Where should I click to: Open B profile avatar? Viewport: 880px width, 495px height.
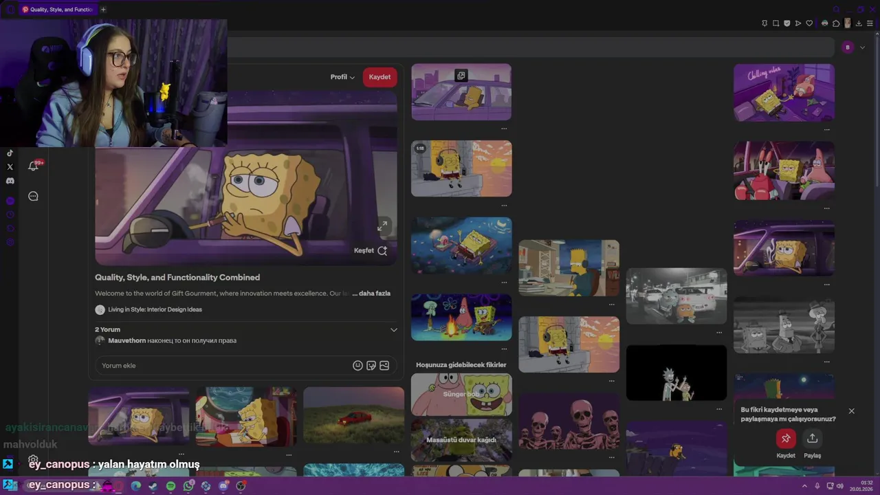(x=848, y=47)
